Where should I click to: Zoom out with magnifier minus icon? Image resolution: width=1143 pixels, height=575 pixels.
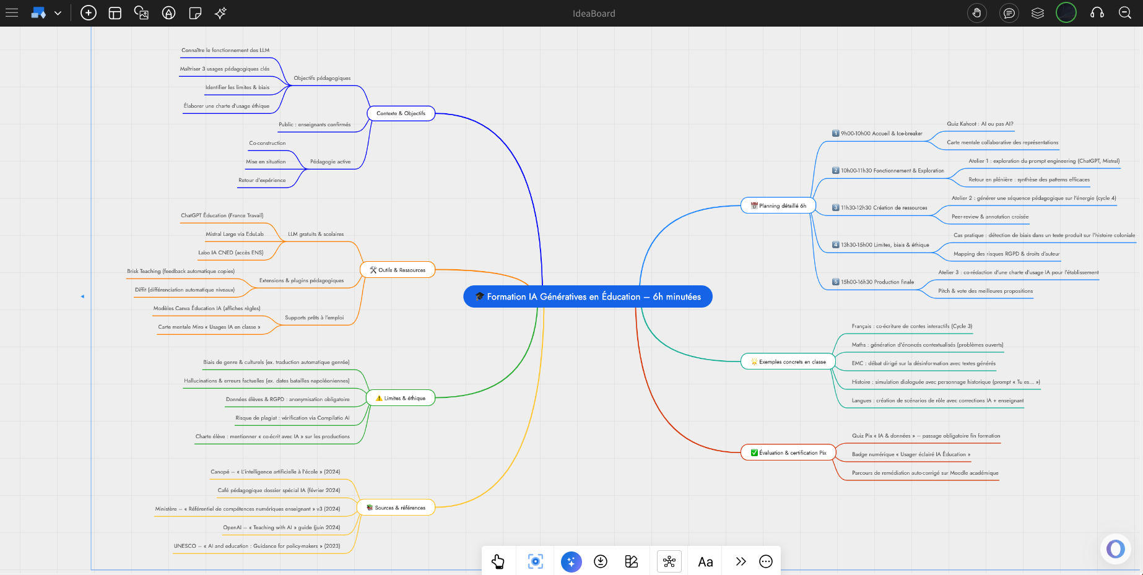pyautogui.click(x=1125, y=13)
